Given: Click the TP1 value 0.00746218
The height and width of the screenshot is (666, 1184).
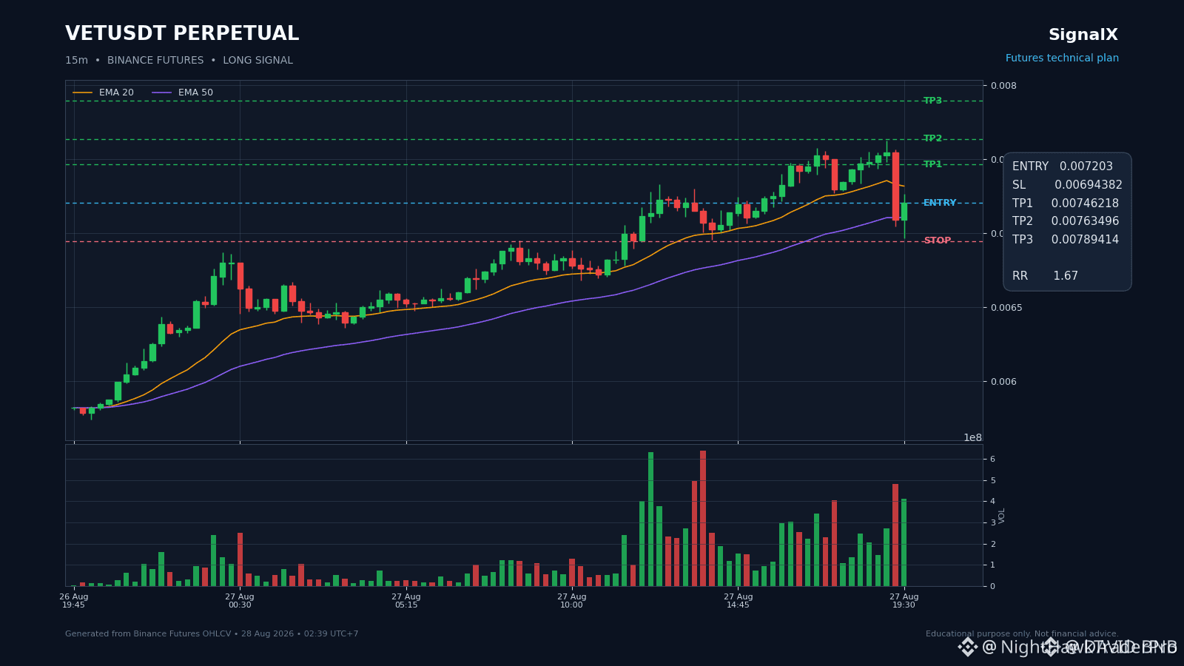Looking at the screenshot, I should coord(1085,203).
